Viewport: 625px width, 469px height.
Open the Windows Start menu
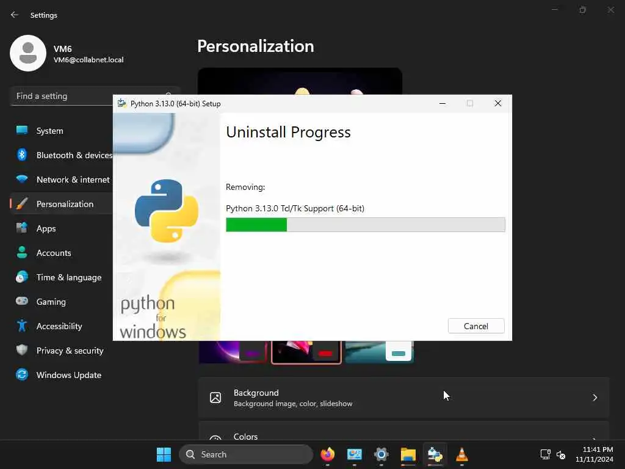[x=164, y=454]
